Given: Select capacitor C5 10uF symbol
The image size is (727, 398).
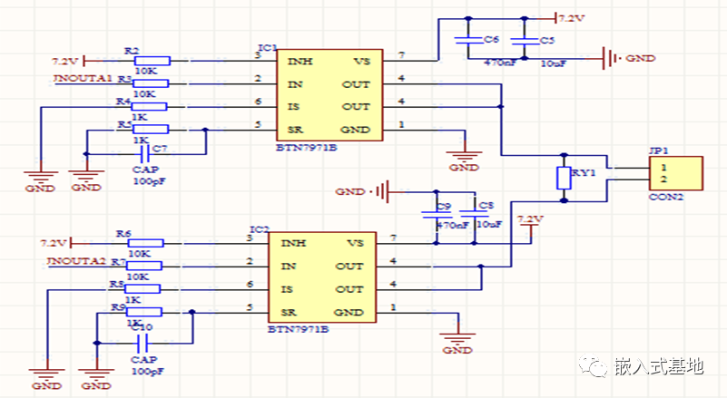Looking at the screenshot, I should tap(523, 41).
